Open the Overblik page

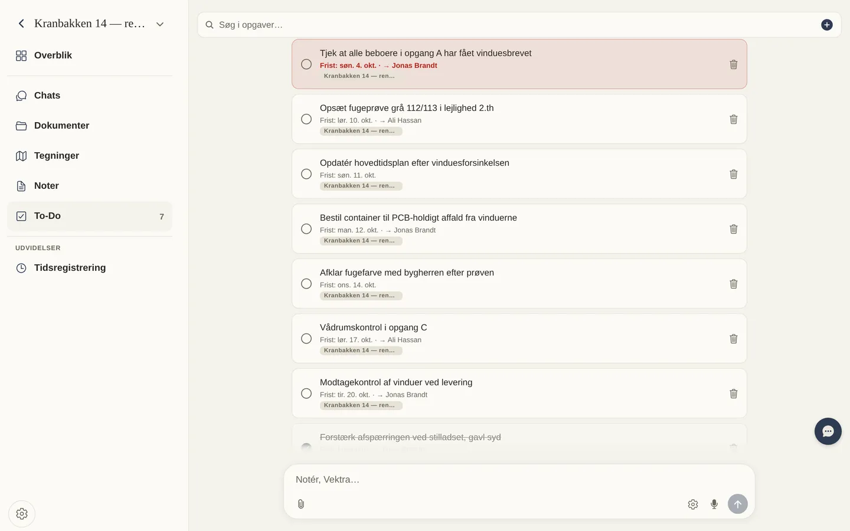(x=90, y=55)
